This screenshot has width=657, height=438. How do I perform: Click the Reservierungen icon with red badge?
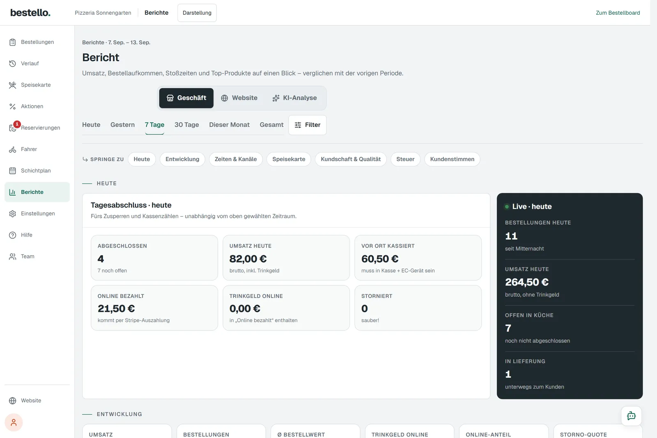pos(14,127)
